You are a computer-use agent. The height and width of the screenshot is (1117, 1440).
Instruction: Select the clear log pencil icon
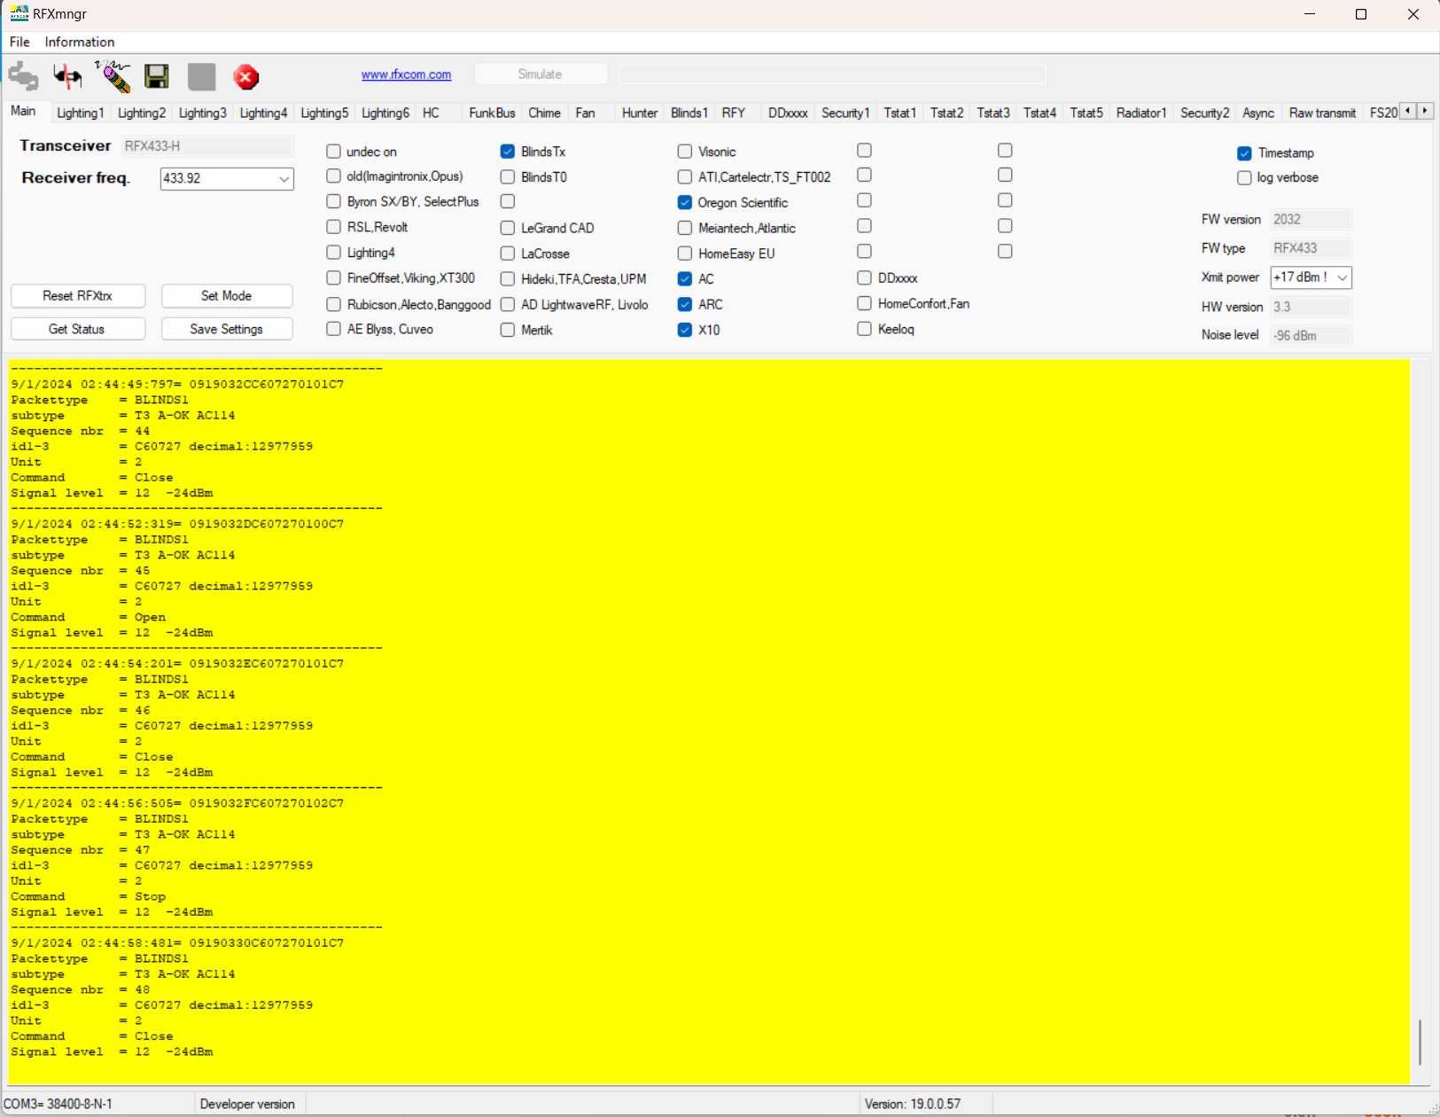click(113, 77)
